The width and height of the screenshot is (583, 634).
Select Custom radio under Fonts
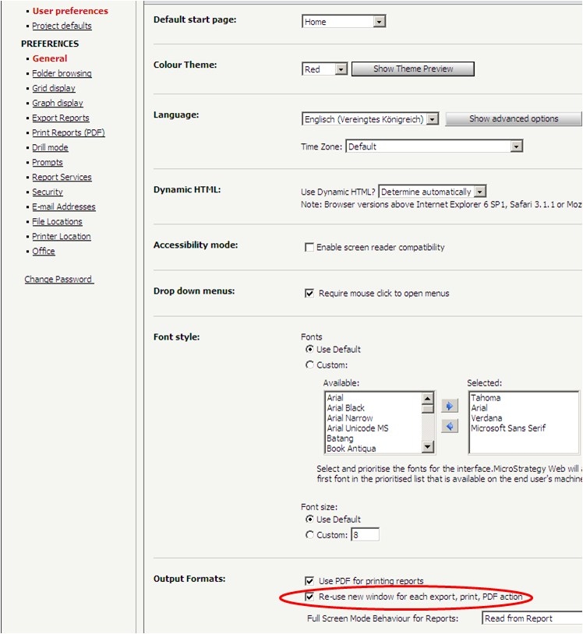click(309, 365)
